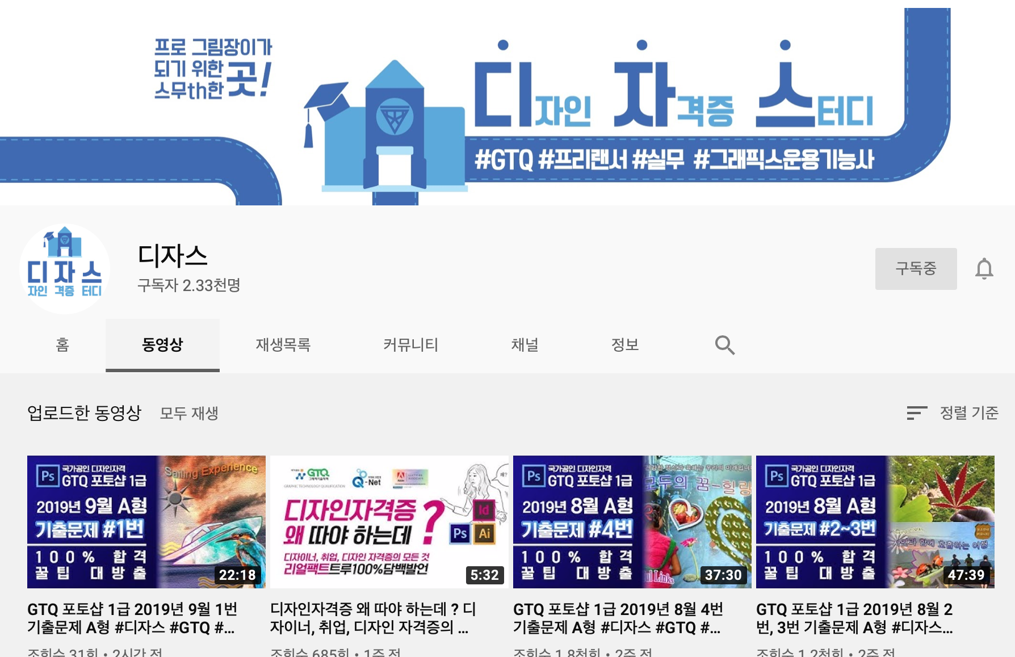Viewport: 1015px width, 657px height.
Task: Open the 재생목록 tab
Action: pyautogui.click(x=283, y=345)
